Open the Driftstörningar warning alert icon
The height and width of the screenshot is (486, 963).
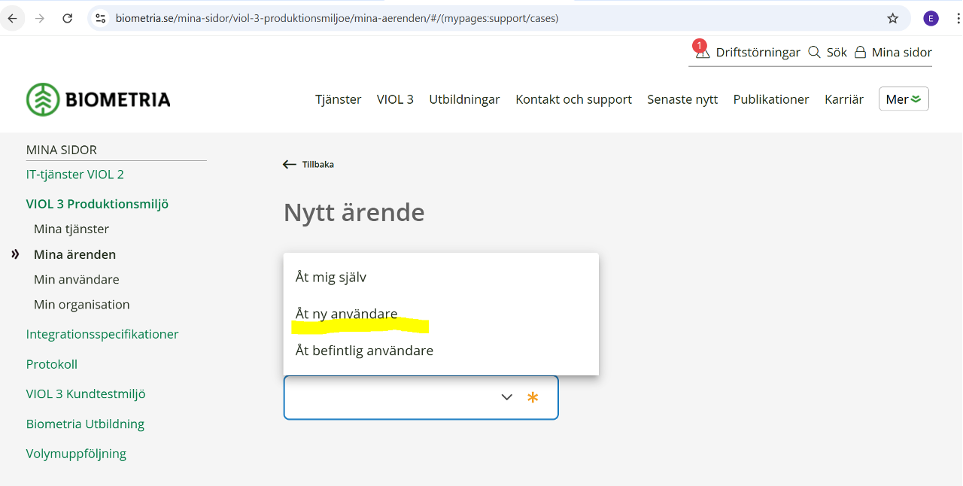point(702,51)
